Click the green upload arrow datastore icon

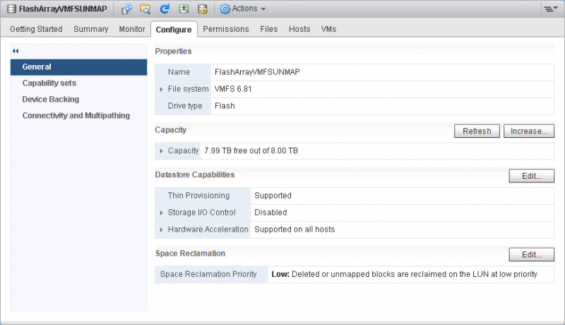(x=184, y=9)
